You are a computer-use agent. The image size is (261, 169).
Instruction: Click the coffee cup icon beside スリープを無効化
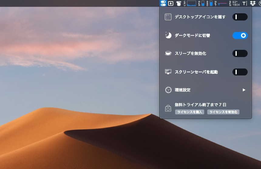click(168, 53)
